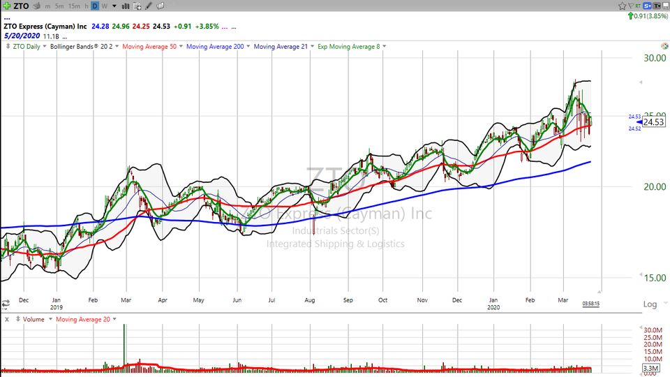Click the Jun label on time axis
The image size is (670, 377).
click(x=237, y=300)
